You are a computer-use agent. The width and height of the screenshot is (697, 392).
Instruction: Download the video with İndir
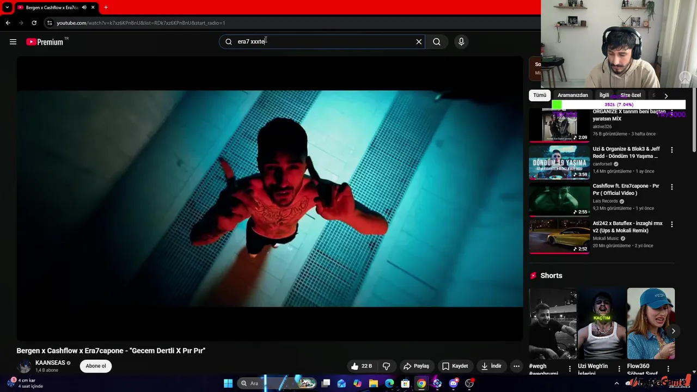(491, 366)
